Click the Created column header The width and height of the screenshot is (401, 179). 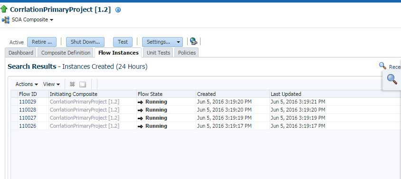pyautogui.click(x=233, y=94)
